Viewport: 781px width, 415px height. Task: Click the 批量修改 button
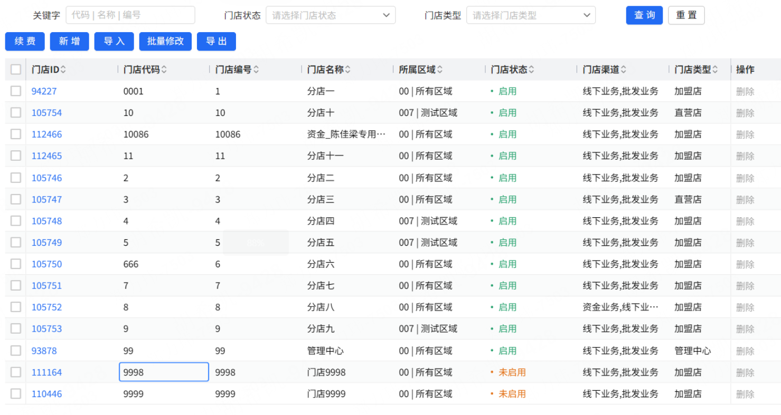(x=165, y=41)
